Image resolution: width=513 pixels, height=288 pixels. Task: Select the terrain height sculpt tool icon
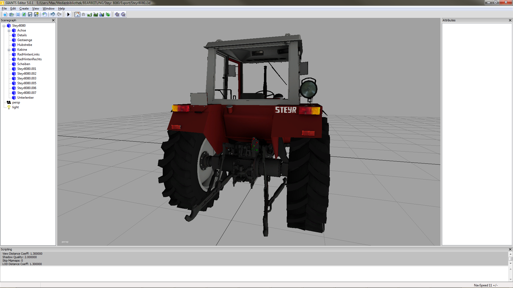(90, 14)
